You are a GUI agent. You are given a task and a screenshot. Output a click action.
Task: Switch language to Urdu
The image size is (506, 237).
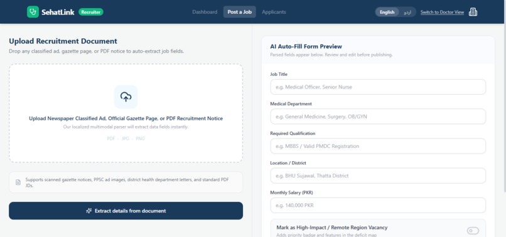click(407, 13)
